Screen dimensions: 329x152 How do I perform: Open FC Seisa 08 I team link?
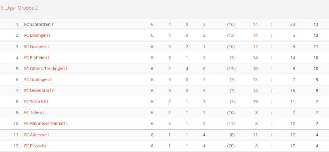[x=36, y=102]
